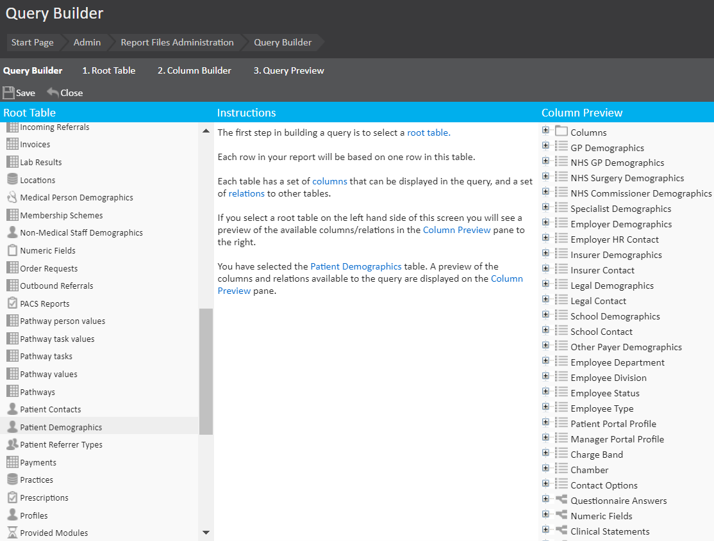714x541 pixels.
Task: Switch to 2. Column Builder tab
Action: tap(194, 70)
